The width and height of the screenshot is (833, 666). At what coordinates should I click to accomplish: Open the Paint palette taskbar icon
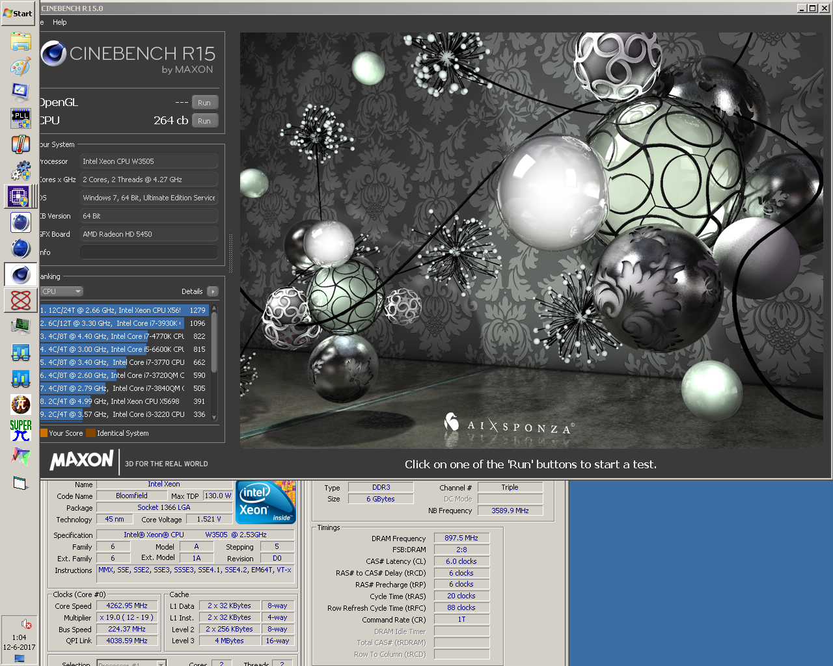point(20,66)
